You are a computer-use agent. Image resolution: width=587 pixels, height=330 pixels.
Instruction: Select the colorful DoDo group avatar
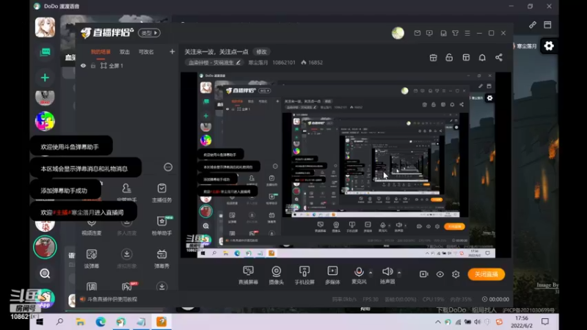[45, 121]
